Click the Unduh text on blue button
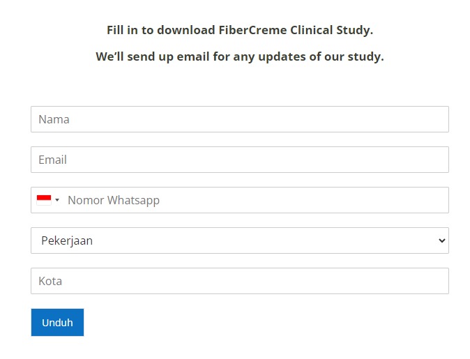470x359 pixels. (x=57, y=323)
